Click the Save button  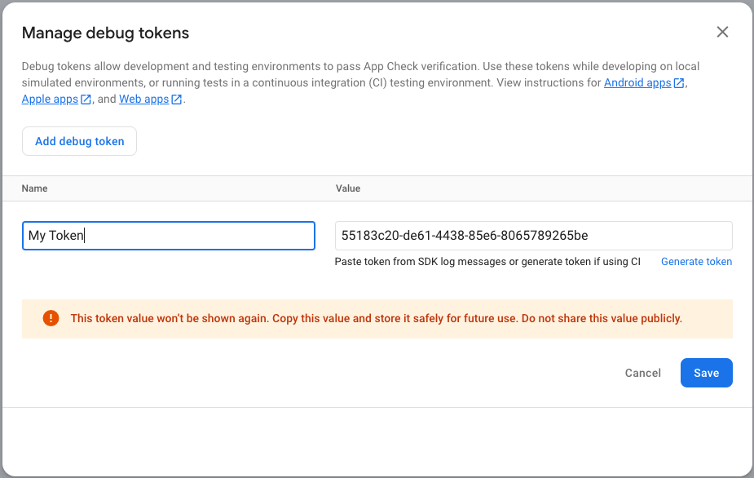coord(706,373)
